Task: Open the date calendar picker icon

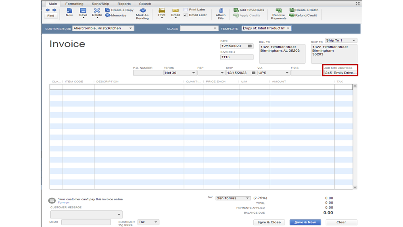Action: pyautogui.click(x=250, y=46)
